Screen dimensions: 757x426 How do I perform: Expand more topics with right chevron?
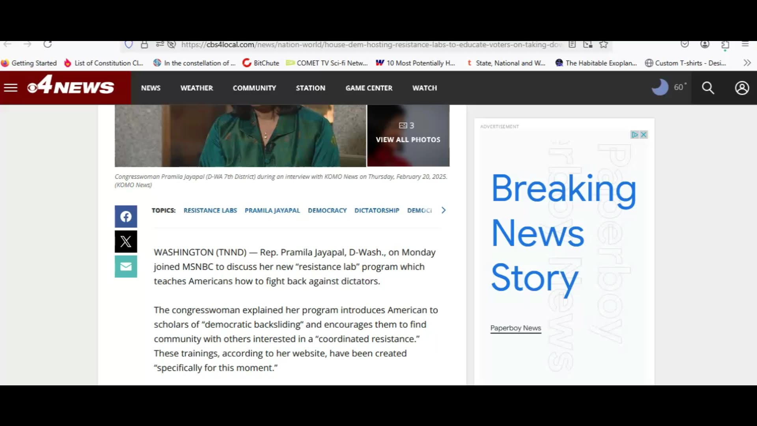444,210
